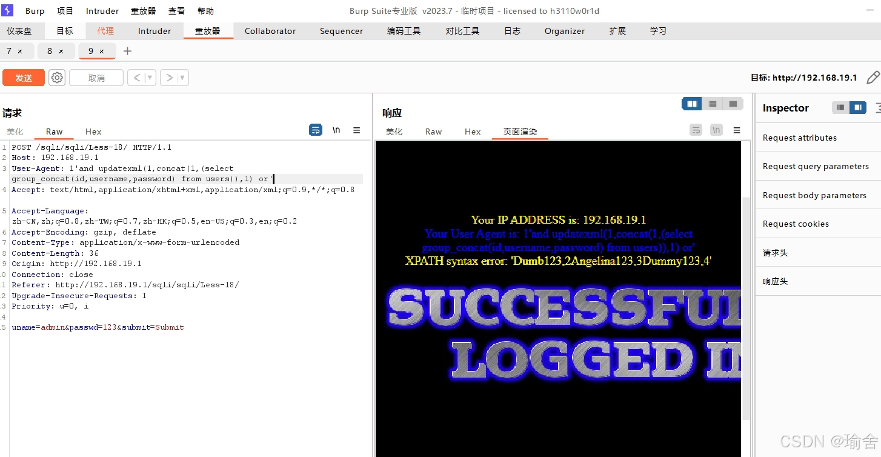Screen dimensions: 881x457
Task: Select response 美化 view tab
Action: [x=394, y=132]
